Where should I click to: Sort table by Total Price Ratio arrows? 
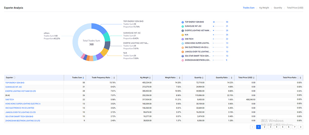[x=301, y=78]
